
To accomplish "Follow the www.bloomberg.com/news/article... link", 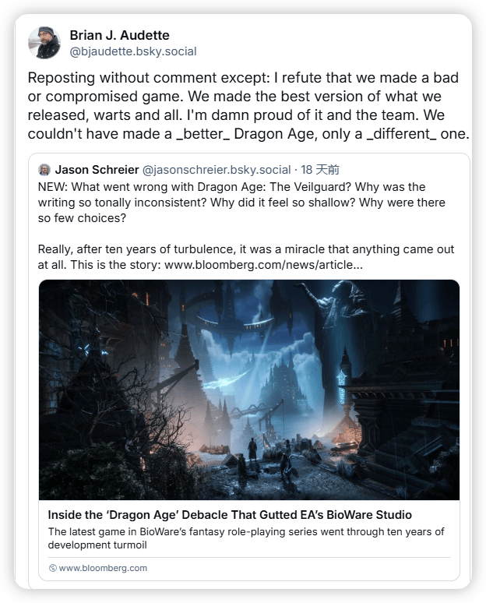I will [x=263, y=265].
